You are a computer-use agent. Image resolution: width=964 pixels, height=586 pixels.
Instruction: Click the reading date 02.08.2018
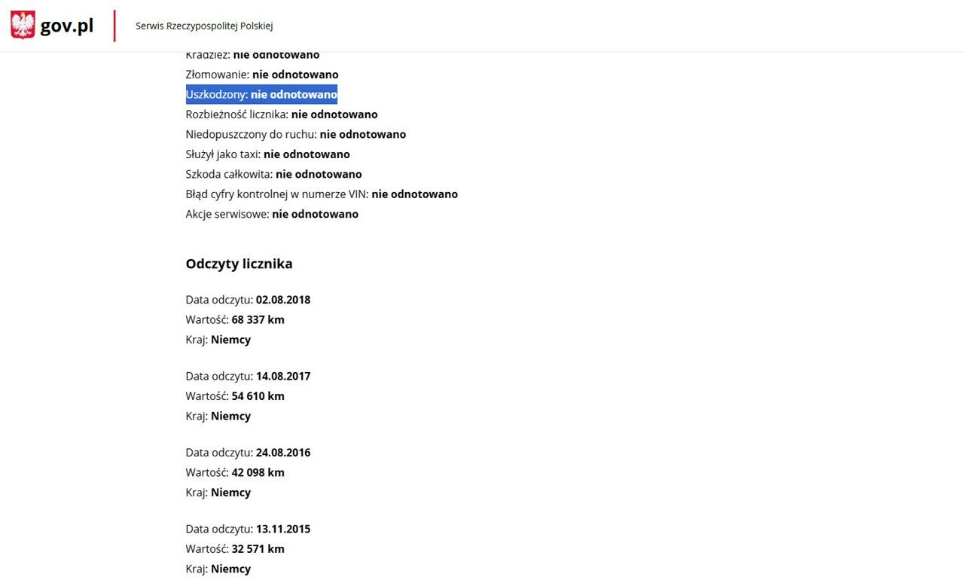coord(282,300)
